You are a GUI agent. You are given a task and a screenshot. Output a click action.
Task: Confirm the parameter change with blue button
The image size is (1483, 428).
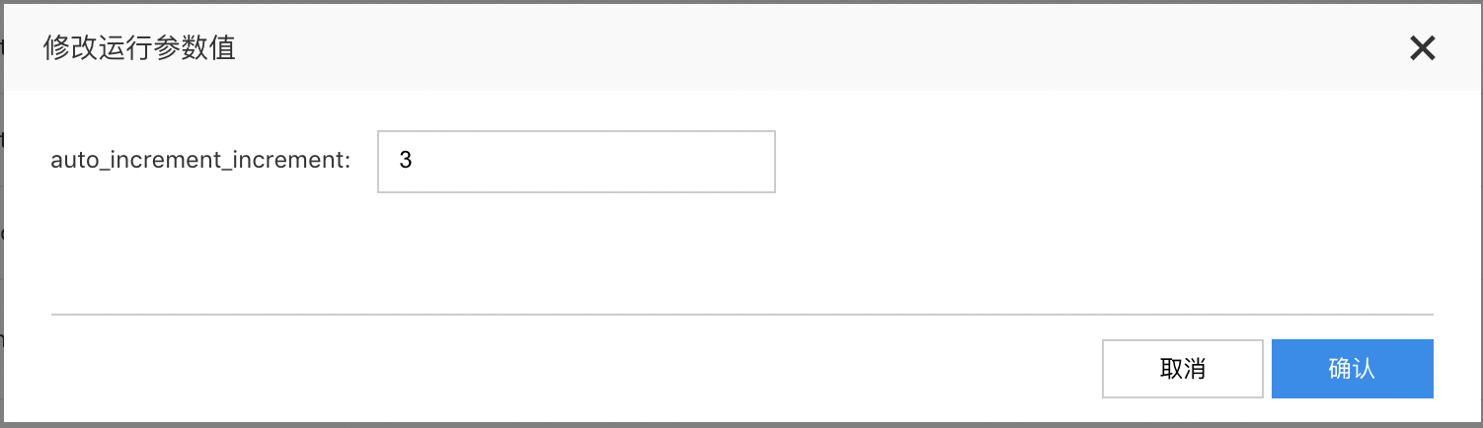click(1352, 369)
